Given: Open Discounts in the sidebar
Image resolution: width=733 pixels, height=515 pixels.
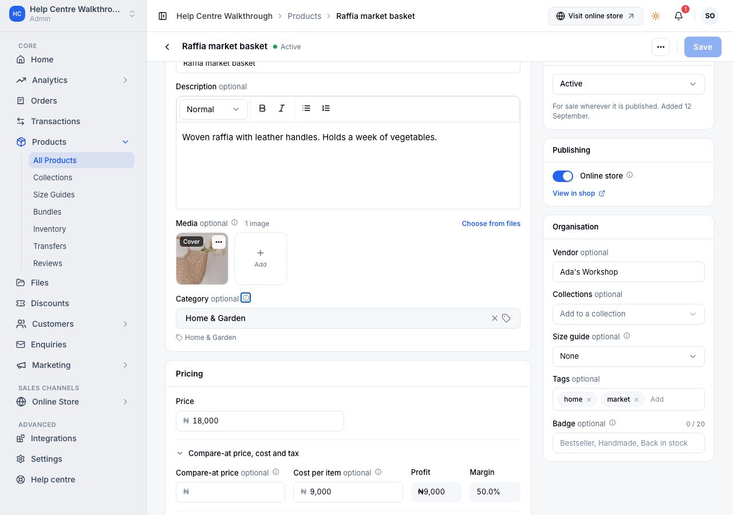Looking at the screenshot, I should [73, 303].
